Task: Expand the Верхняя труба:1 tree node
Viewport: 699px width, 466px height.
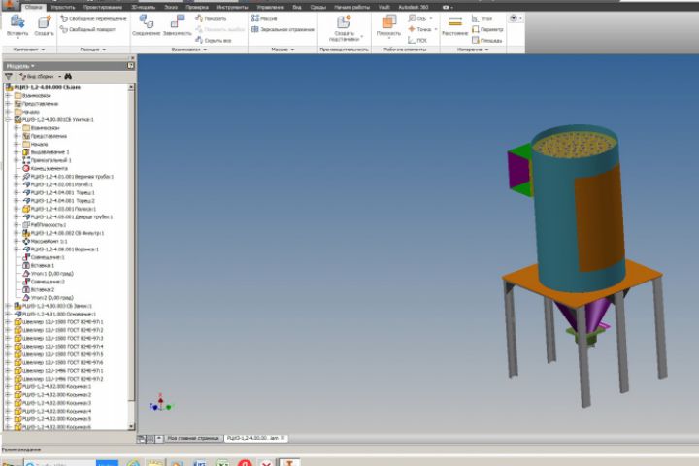Action: click(17, 177)
